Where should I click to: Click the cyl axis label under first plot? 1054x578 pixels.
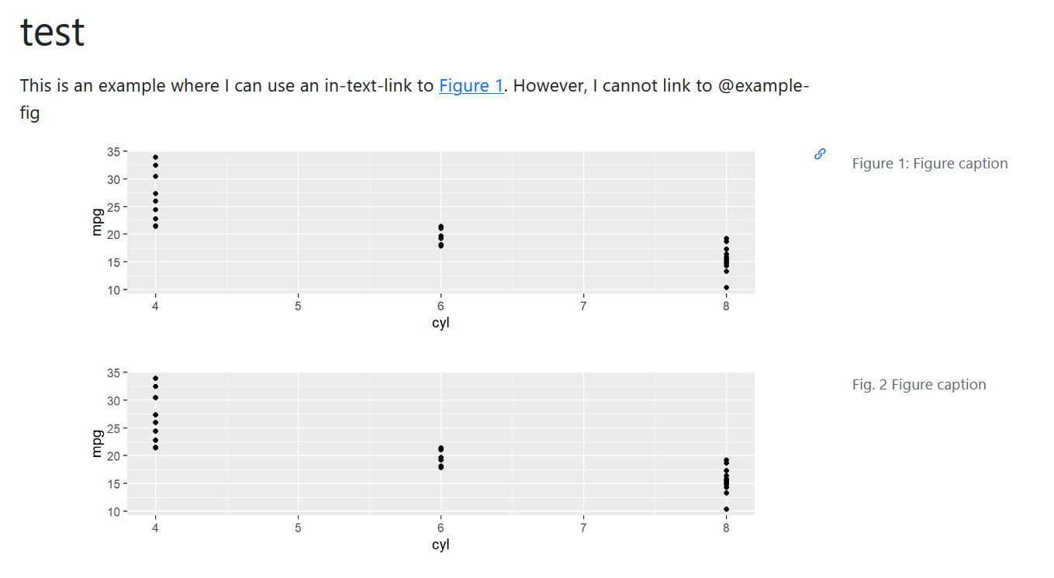pyautogui.click(x=441, y=323)
